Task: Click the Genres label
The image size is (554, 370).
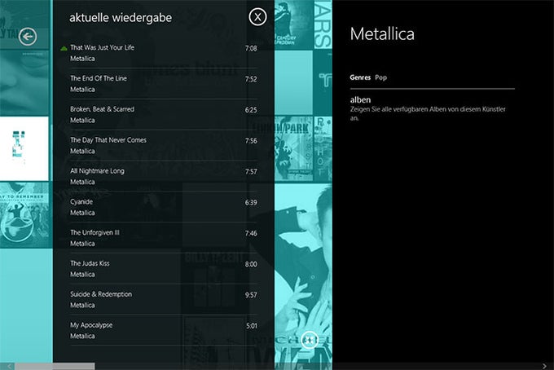Action: [x=360, y=77]
